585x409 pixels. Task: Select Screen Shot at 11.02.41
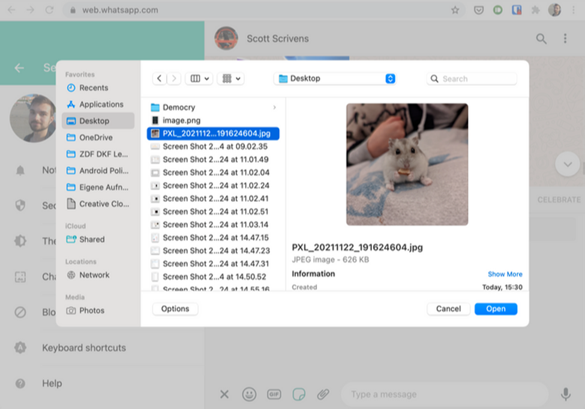[213, 199]
